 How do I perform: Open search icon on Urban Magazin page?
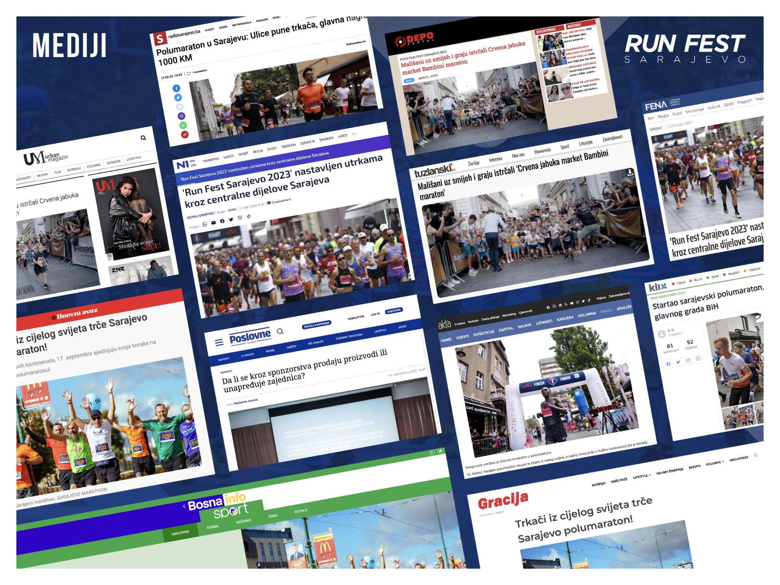[x=143, y=138]
